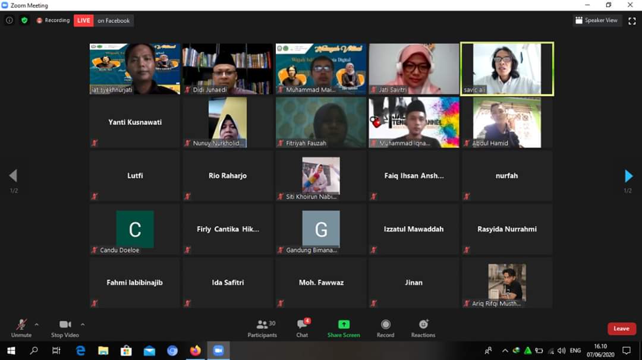
Task: Stop video camera
Action: 65,328
